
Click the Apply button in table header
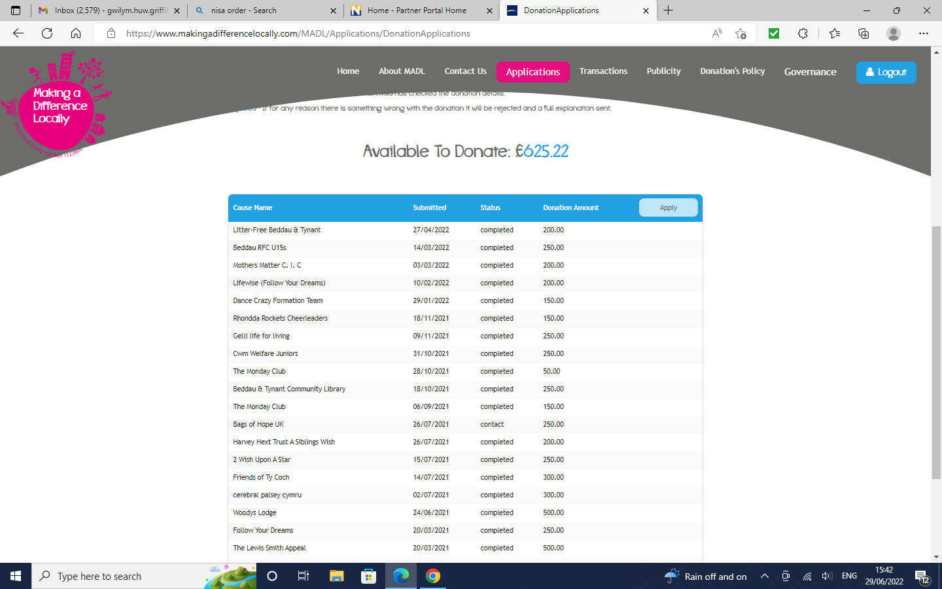[x=668, y=207]
